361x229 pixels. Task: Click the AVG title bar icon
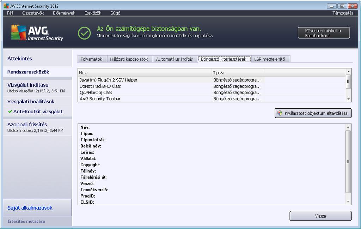[x=6, y=6]
